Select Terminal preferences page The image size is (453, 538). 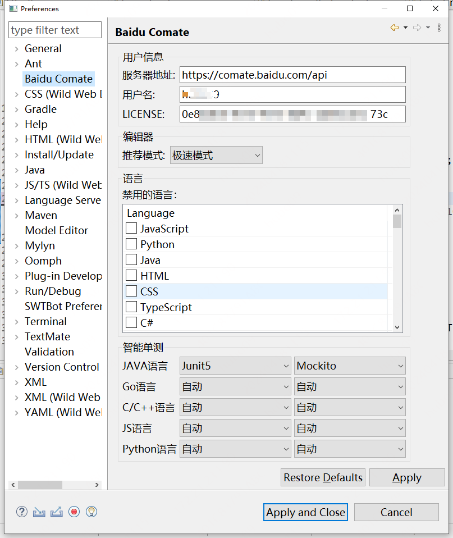coord(45,321)
